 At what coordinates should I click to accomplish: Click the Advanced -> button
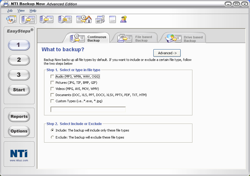tap(167, 53)
